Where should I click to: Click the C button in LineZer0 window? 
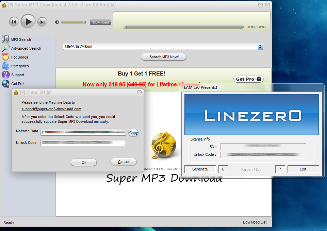pos(223,169)
